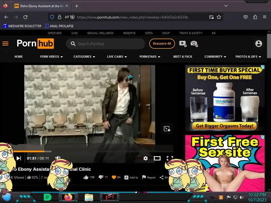271x203 pixels.
Task: Click the autoplay blocked icon in the address bar
Action: [x=73, y=17]
